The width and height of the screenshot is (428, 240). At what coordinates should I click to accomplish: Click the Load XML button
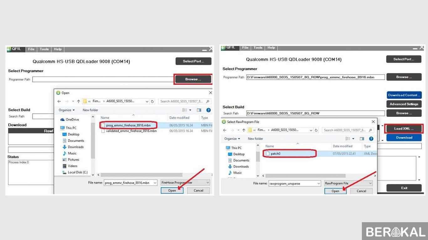click(404, 128)
